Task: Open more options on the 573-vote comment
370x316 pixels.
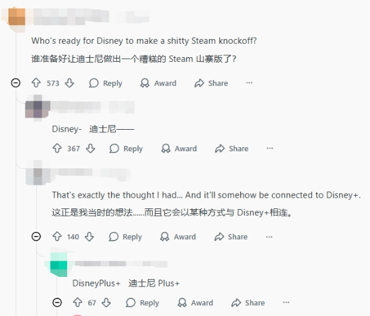Action: click(249, 83)
